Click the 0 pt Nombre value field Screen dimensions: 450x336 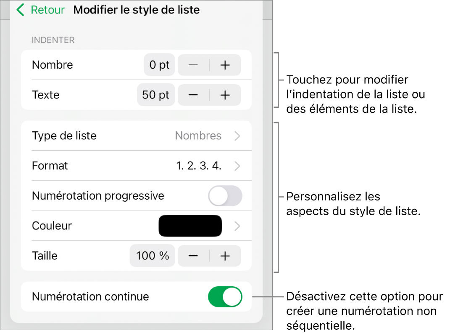159,65
